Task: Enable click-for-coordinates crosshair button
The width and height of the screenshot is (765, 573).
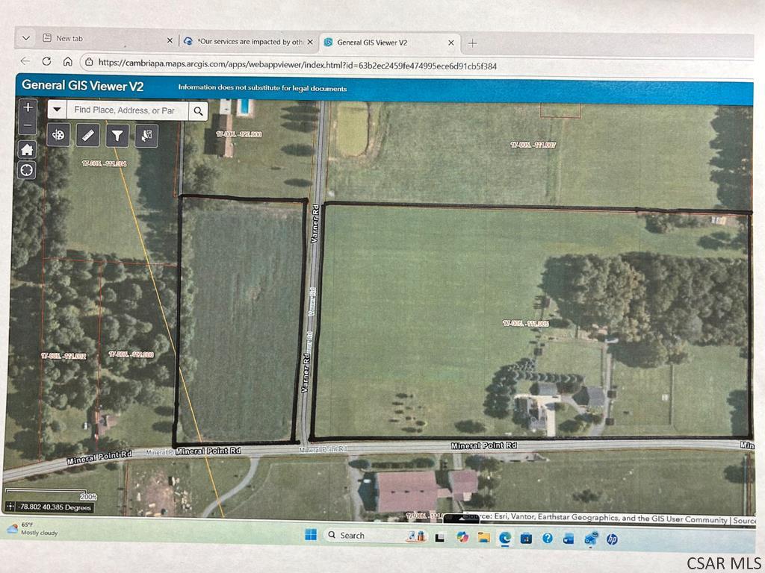Action: (10, 507)
